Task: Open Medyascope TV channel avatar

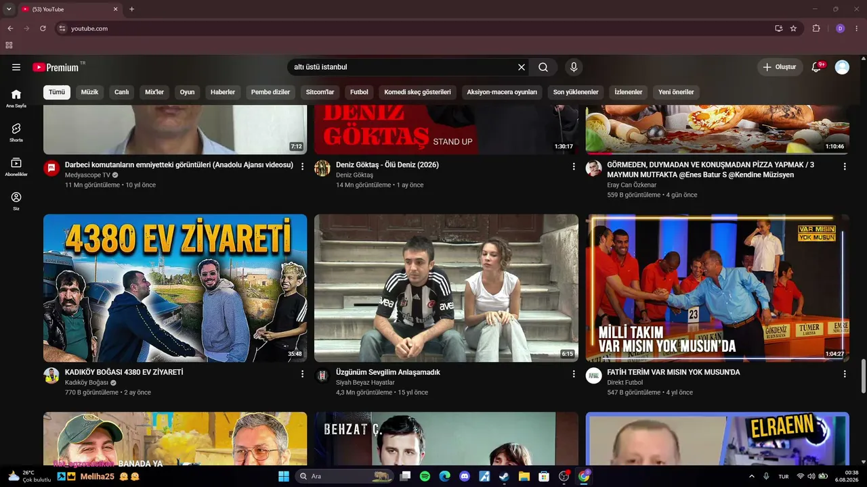Action: 51,168
